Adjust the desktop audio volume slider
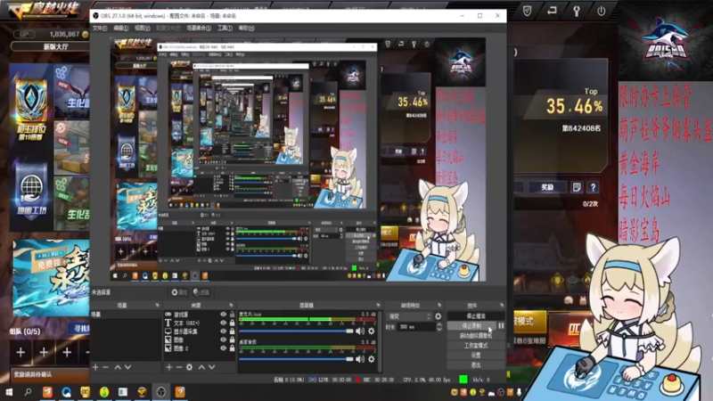Viewport: 713px width, 401px height. click(x=296, y=359)
